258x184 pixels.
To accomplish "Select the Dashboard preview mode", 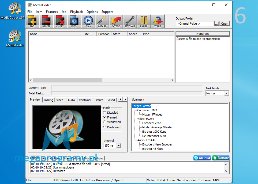I will 112,127.
